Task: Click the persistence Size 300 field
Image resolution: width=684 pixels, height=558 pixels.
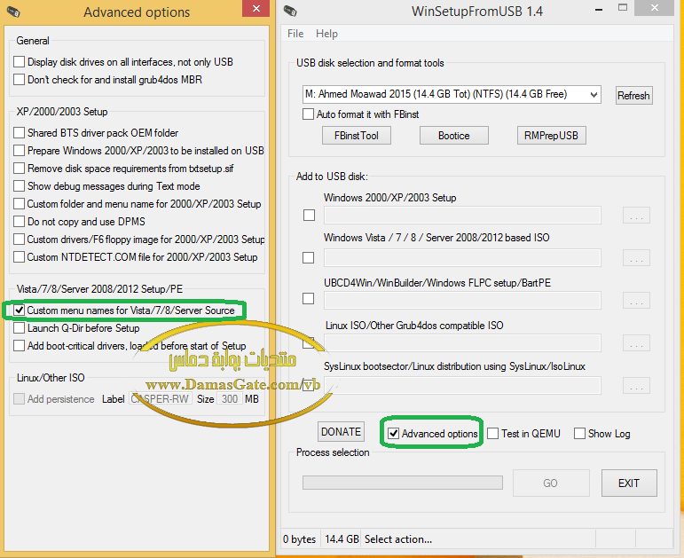Action: pyautogui.click(x=230, y=398)
